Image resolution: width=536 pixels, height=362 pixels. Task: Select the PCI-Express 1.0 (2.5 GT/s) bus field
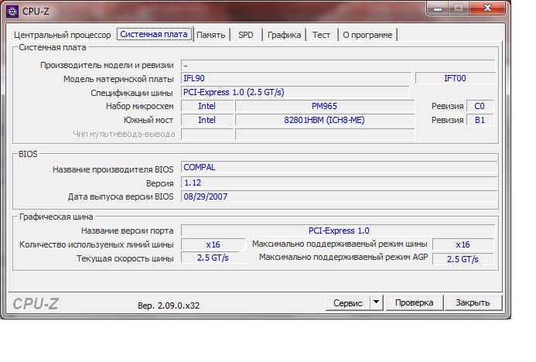tap(295, 92)
